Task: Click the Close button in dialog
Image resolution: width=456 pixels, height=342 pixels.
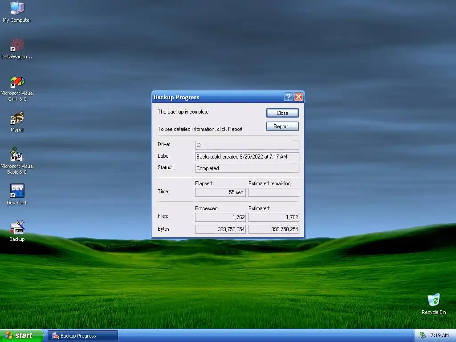Action: 282,113
